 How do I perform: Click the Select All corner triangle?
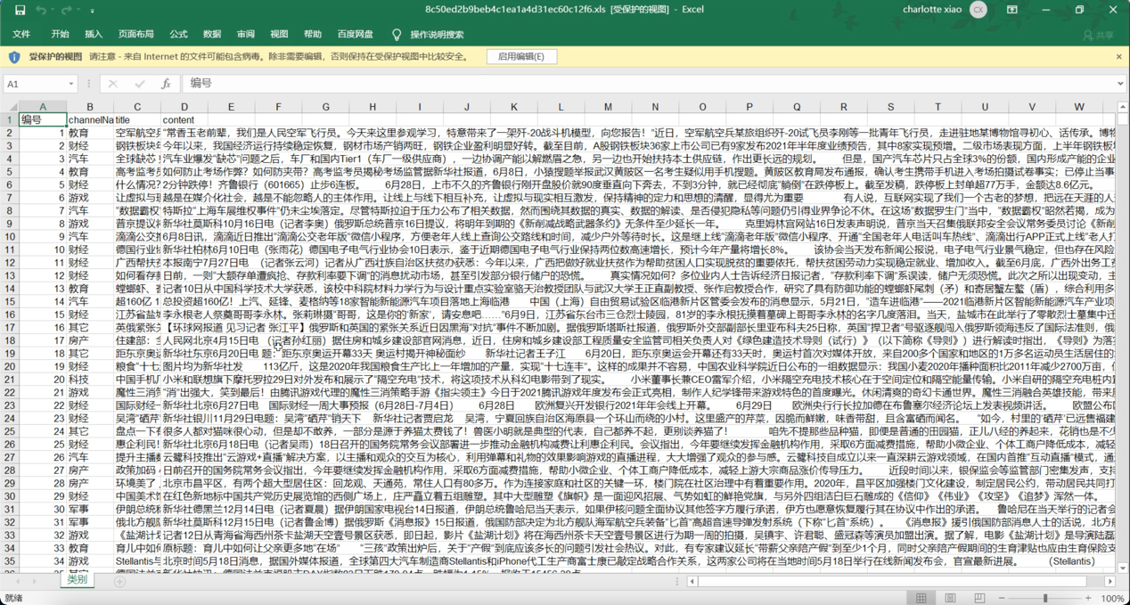9,107
